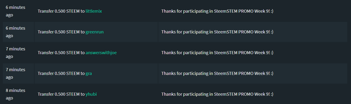Click the memo text in the gra row
Image resolution: width=351 pixels, height=104 pixels.
(x=217, y=74)
